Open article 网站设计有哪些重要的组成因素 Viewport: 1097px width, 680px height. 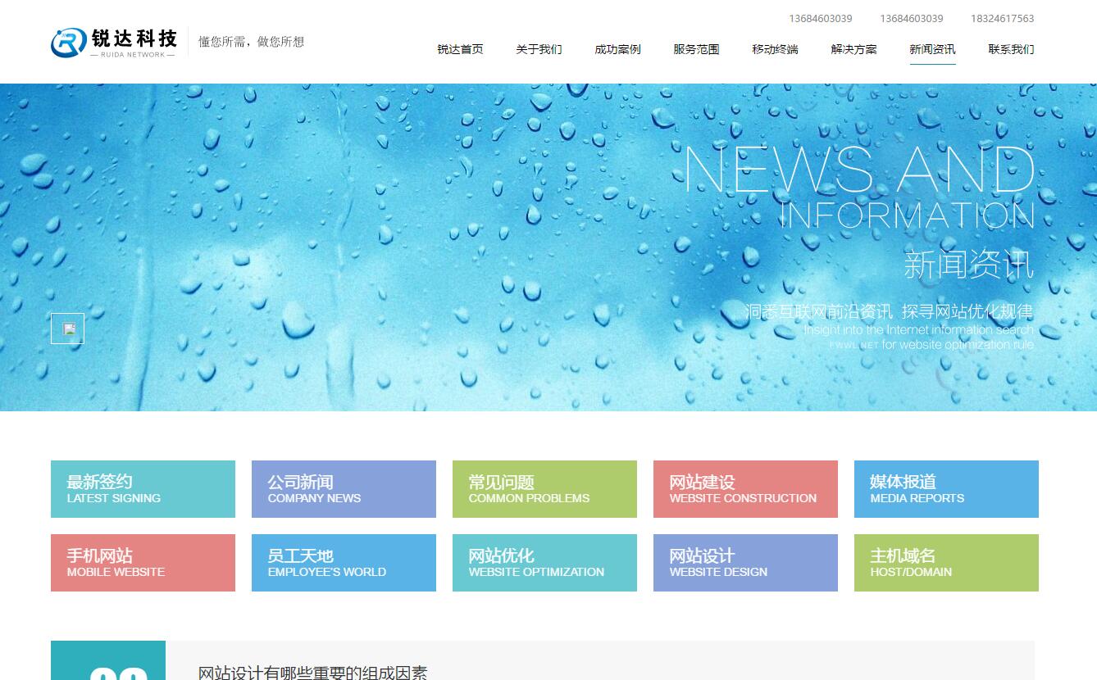(313, 672)
